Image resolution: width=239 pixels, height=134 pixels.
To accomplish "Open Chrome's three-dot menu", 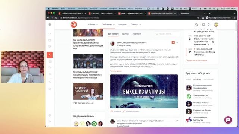I will click(x=234, y=18).
